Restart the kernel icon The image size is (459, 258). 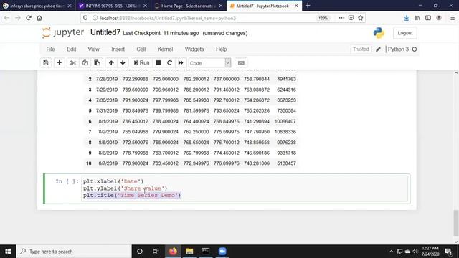[x=169, y=62]
